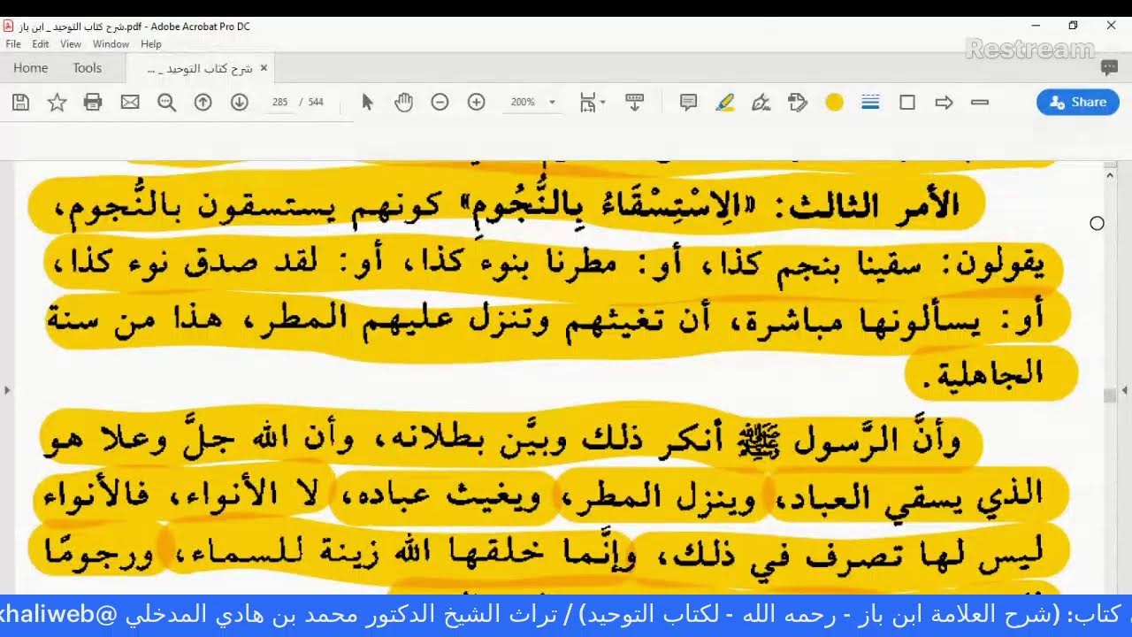
Task: Open the Window menu
Action: 111,44
